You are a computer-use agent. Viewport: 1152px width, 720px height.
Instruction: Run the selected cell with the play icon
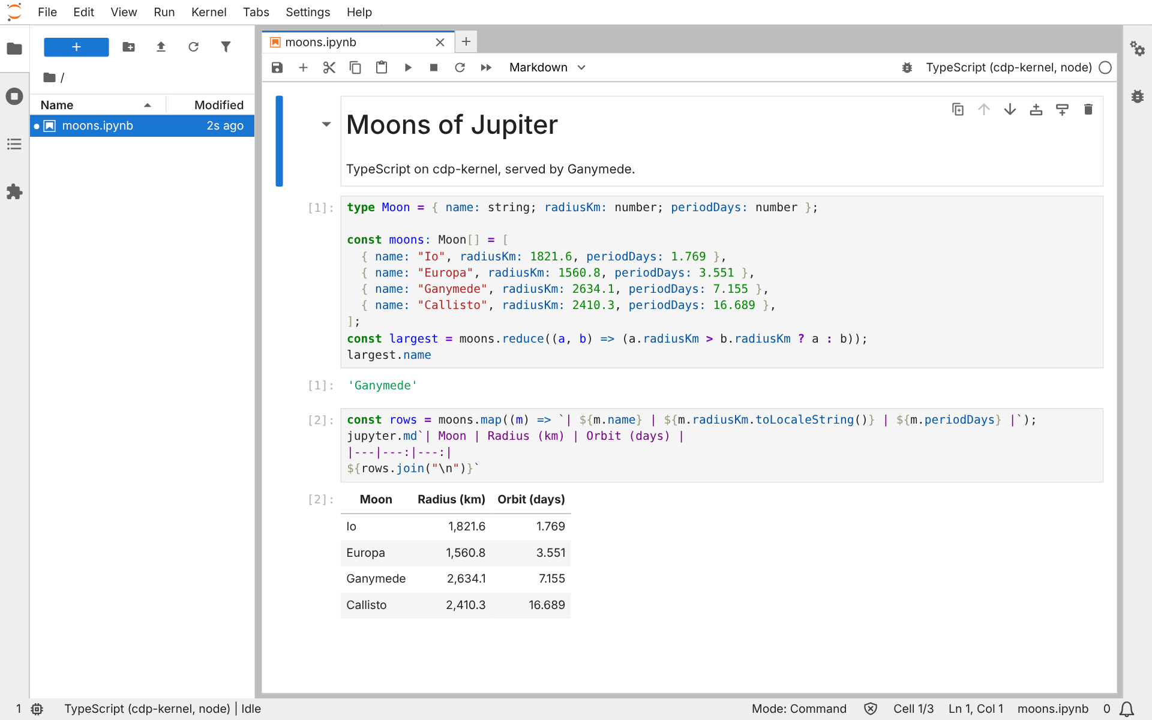[408, 68]
